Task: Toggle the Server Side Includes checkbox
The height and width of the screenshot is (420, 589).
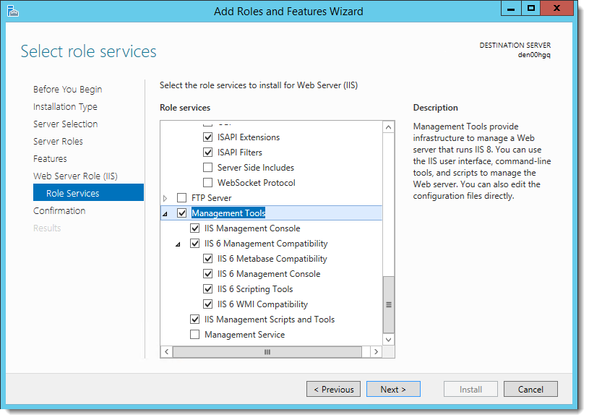Action: [208, 168]
